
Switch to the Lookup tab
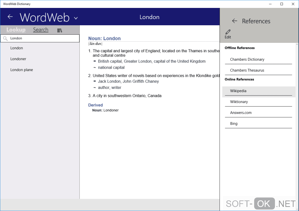pyautogui.click(x=16, y=30)
